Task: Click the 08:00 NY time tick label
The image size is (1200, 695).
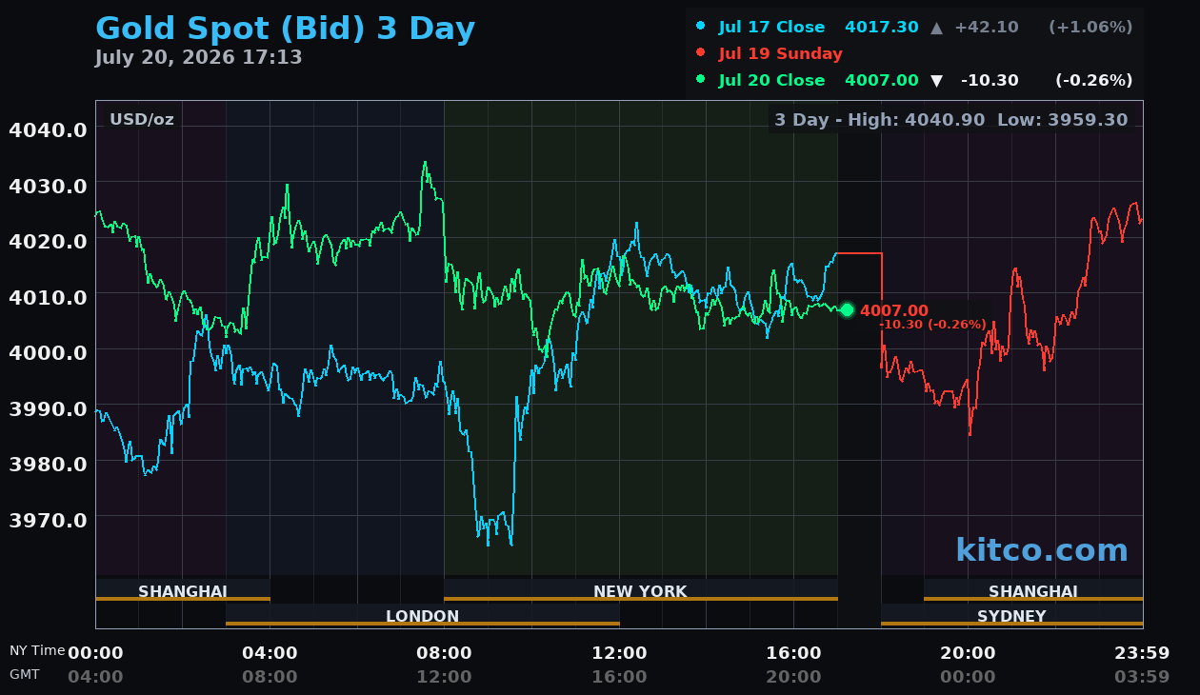Action: (444, 653)
